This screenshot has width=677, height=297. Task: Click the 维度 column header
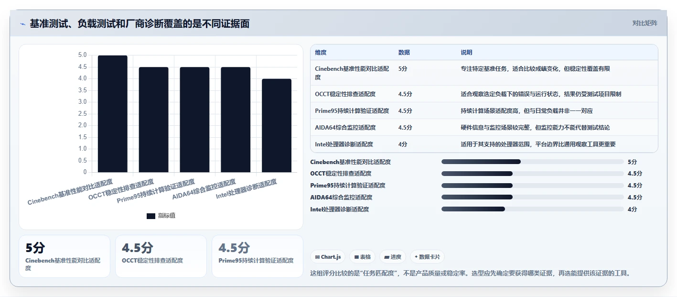point(321,53)
